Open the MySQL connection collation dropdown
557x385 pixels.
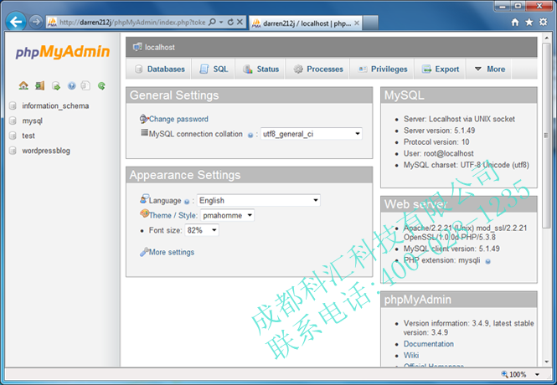[312, 134]
